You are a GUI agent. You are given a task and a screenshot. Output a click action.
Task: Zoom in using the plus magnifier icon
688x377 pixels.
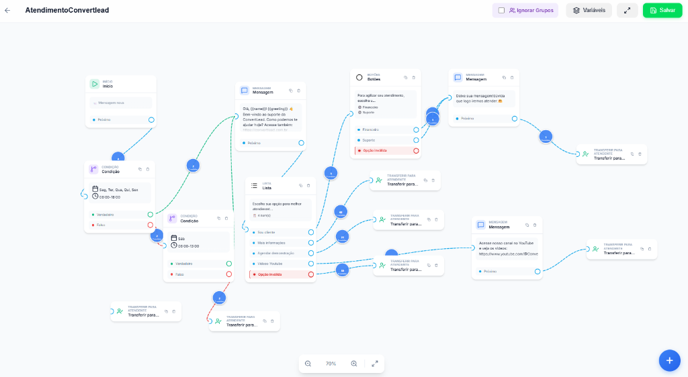(353, 364)
